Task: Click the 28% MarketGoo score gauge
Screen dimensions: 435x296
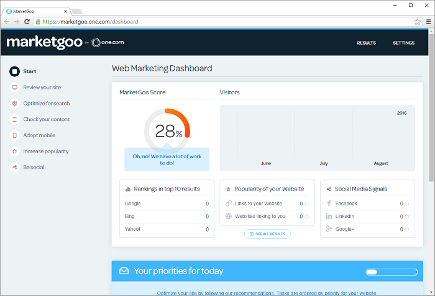Action: pos(167,131)
